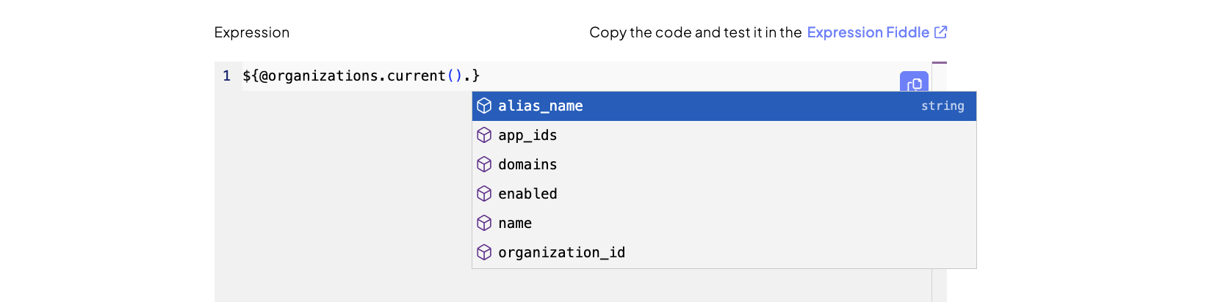
Task: Click the cube icon next to enabled
Action: [x=484, y=194]
